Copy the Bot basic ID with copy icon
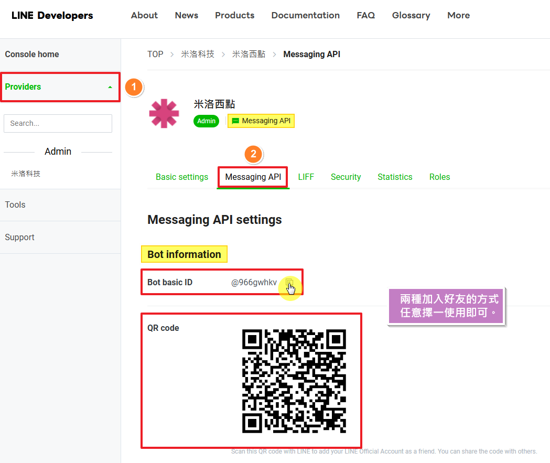Viewport: 550px width, 463px height. [289, 283]
